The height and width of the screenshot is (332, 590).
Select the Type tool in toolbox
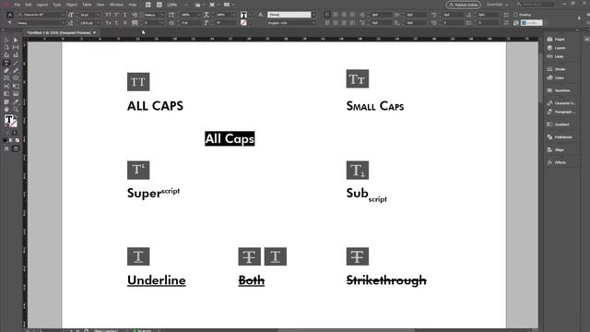pos(6,63)
